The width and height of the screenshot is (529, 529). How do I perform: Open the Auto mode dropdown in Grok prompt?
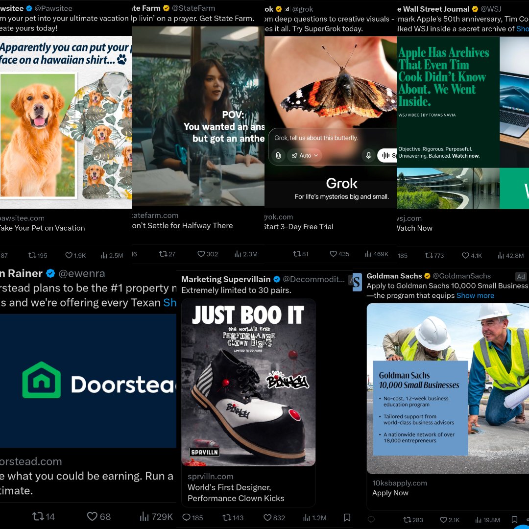click(x=305, y=155)
